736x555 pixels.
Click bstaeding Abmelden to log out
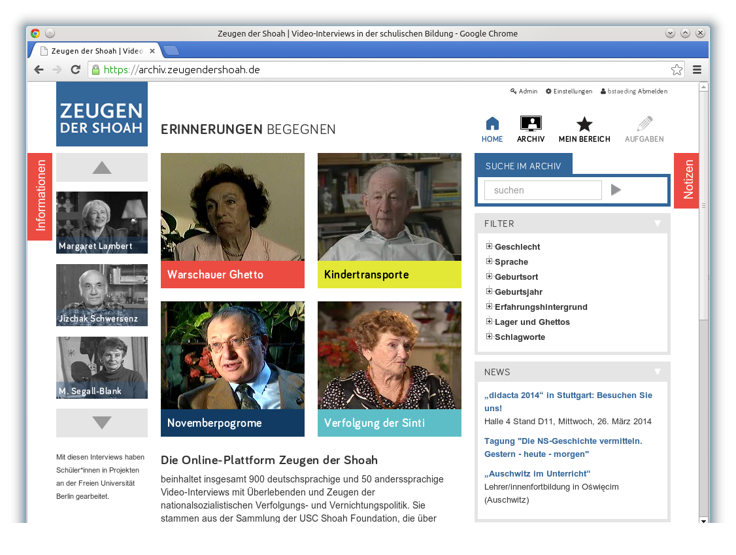point(633,91)
